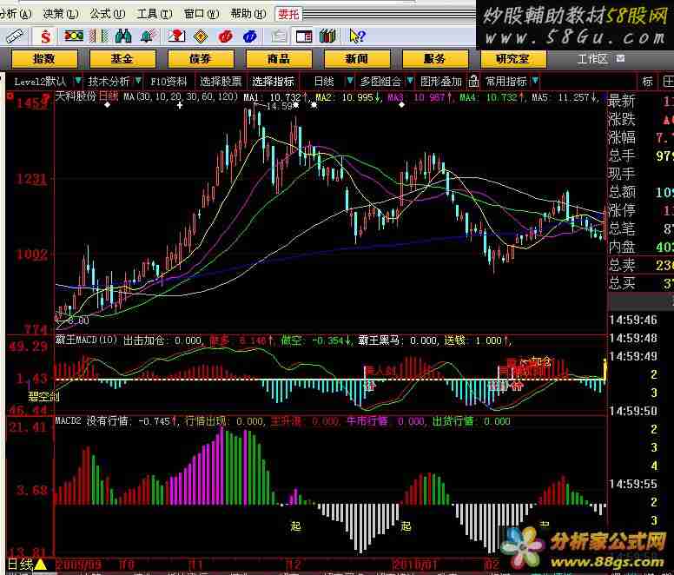Click the 研究室 yellow button
The image size is (674, 575).
click(x=513, y=59)
